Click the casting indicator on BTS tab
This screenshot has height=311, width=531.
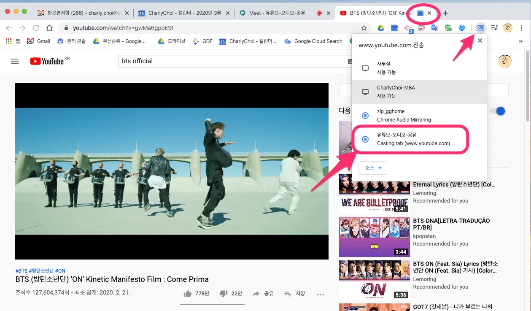(x=420, y=13)
